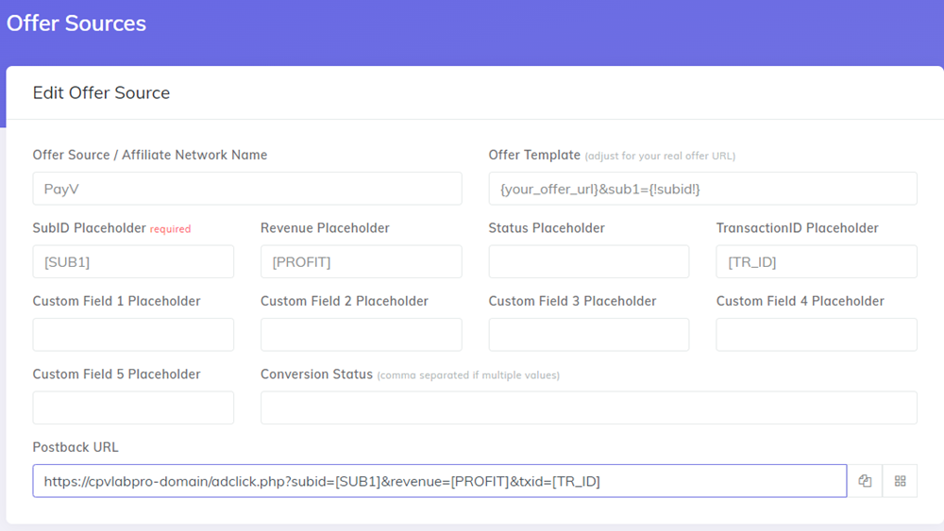Edit the Offer Source name field containing PayV

coord(247,189)
